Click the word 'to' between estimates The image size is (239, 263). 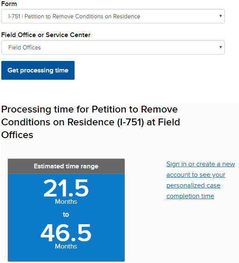(66, 214)
